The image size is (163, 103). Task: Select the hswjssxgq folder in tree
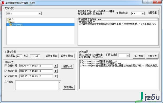[x=40, y=25]
